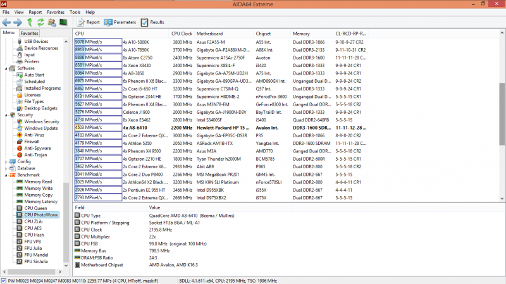Image resolution: width=506 pixels, height=284 pixels.
Task: Collapse the Software tree node
Action: 6,68
